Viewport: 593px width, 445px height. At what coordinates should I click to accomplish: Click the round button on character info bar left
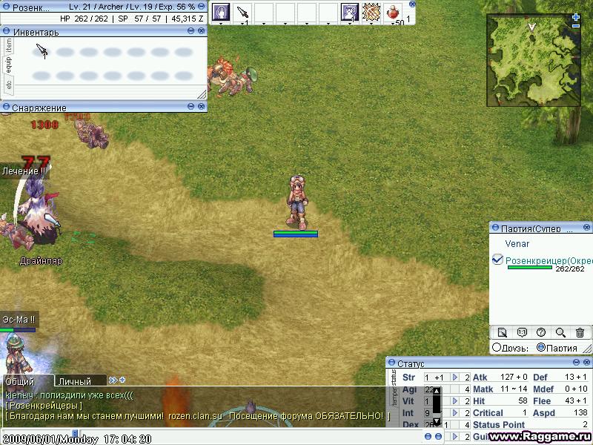(x=6, y=7)
